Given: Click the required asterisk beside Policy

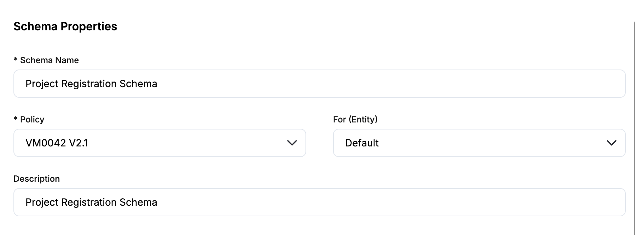Looking at the screenshot, I should [16, 120].
